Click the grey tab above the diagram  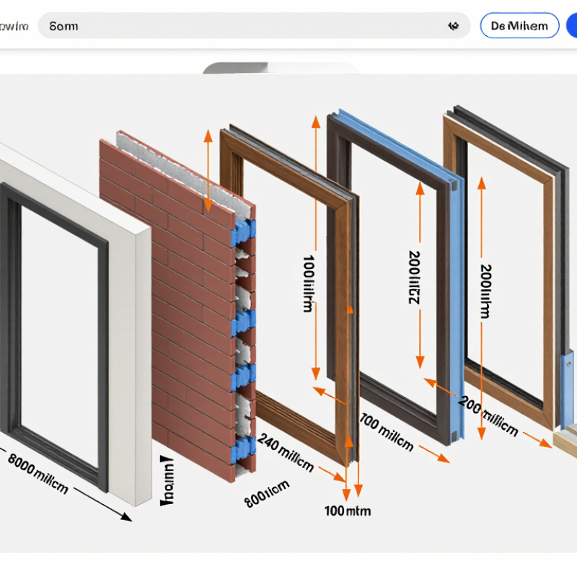click(x=236, y=68)
